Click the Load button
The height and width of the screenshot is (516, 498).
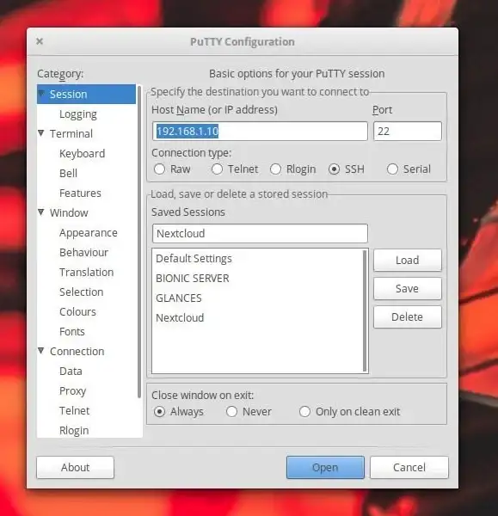coord(408,260)
